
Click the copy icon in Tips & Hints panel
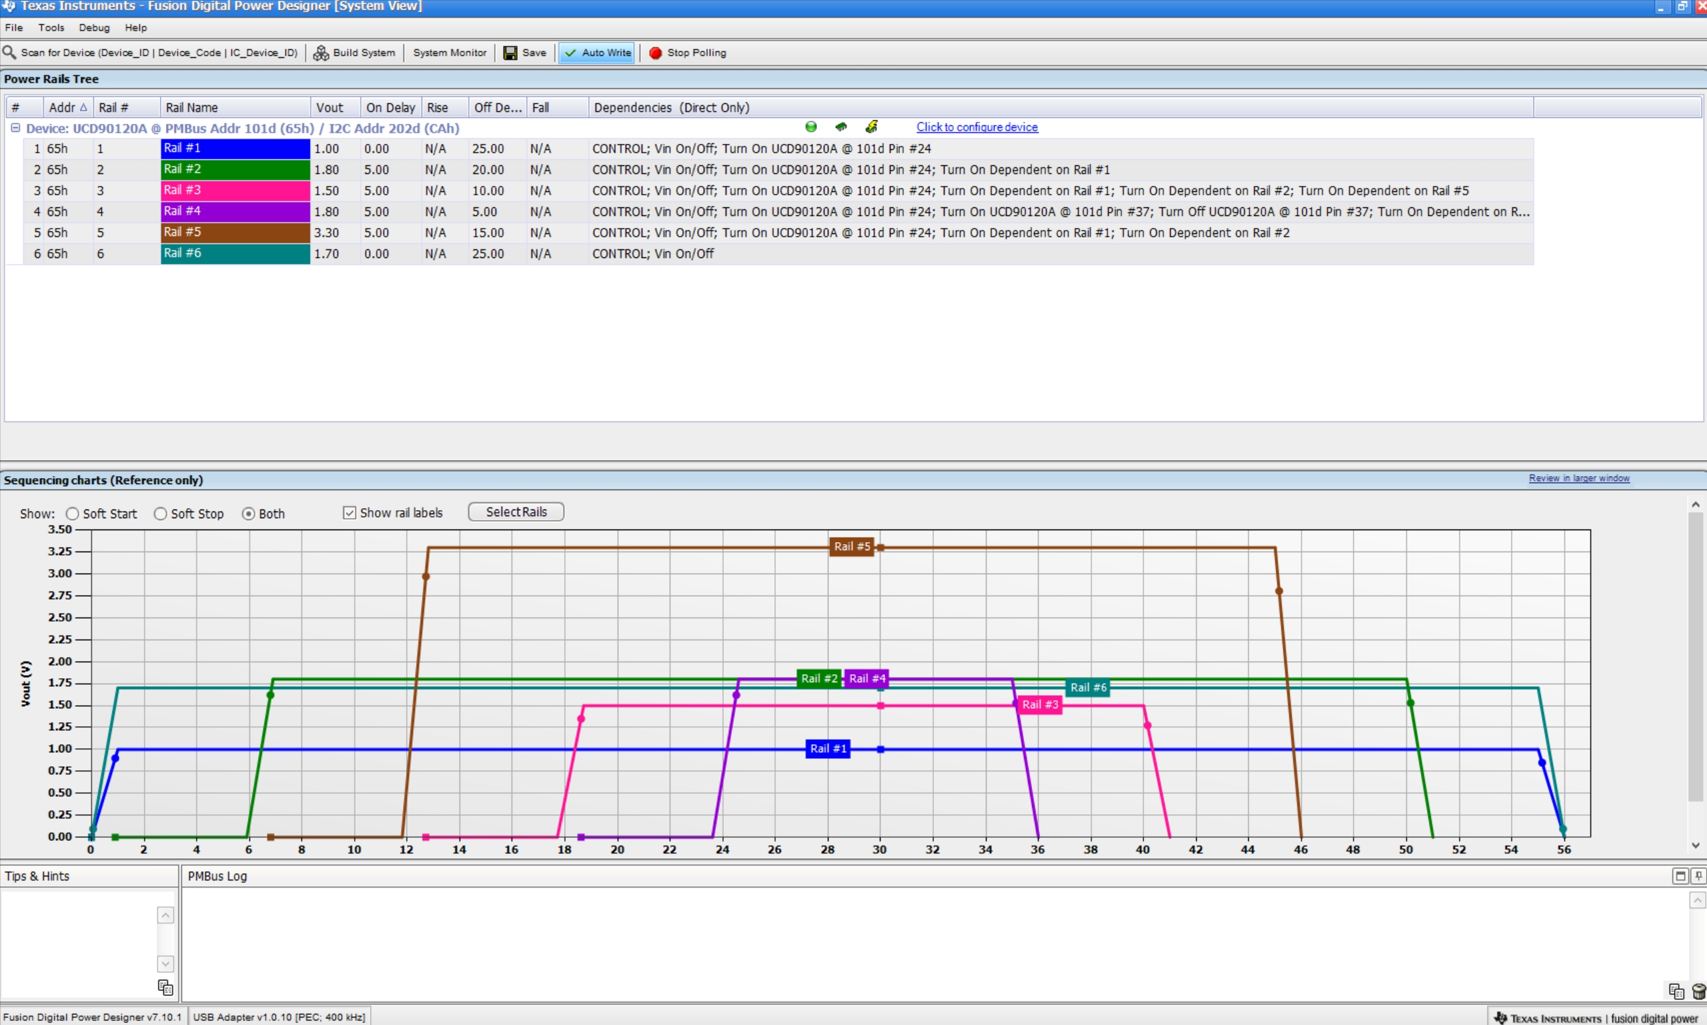coord(165,987)
